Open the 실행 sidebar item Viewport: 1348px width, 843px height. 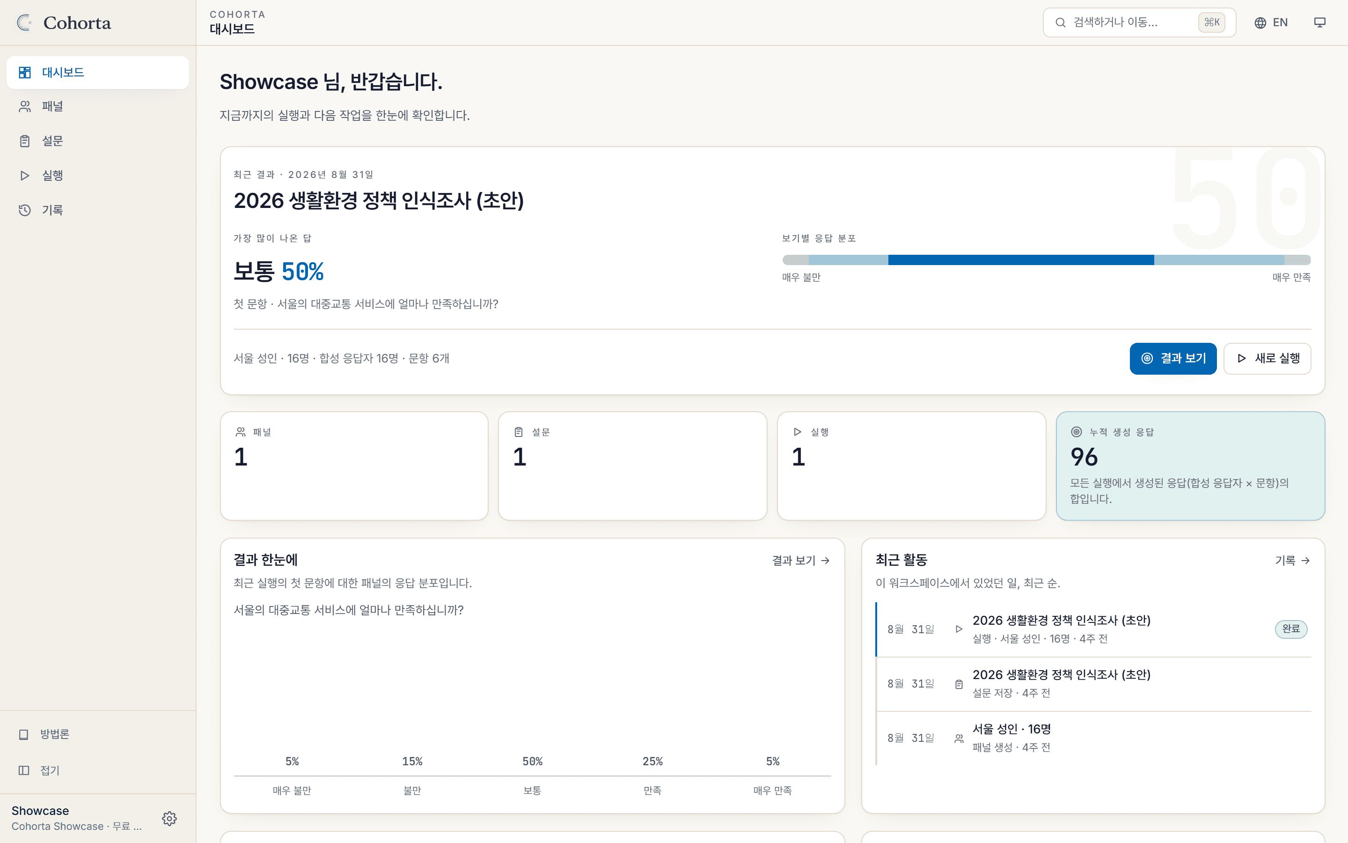[97, 176]
